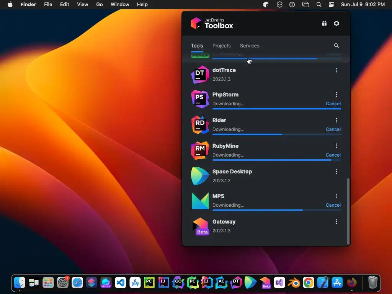Click the menu bar clock showing Sun Jul 9
392x294 pixels.
[363, 5]
